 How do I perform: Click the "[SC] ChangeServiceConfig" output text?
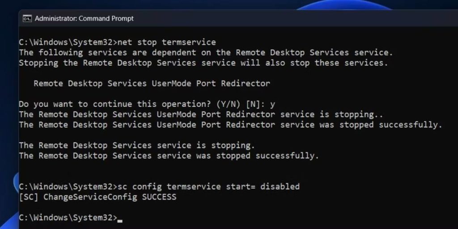point(77,196)
